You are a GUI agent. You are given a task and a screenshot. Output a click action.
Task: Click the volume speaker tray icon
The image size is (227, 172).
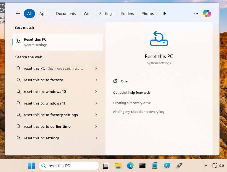tap(221, 166)
